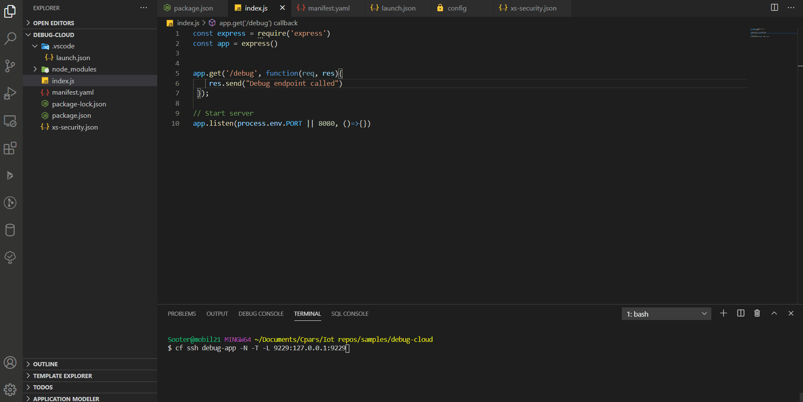Switch to the manifest.yaml editor tab
The image size is (803, 402).
328,8
